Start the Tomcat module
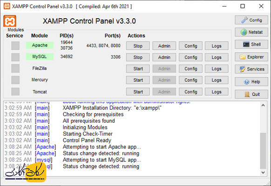 (138, 92)
